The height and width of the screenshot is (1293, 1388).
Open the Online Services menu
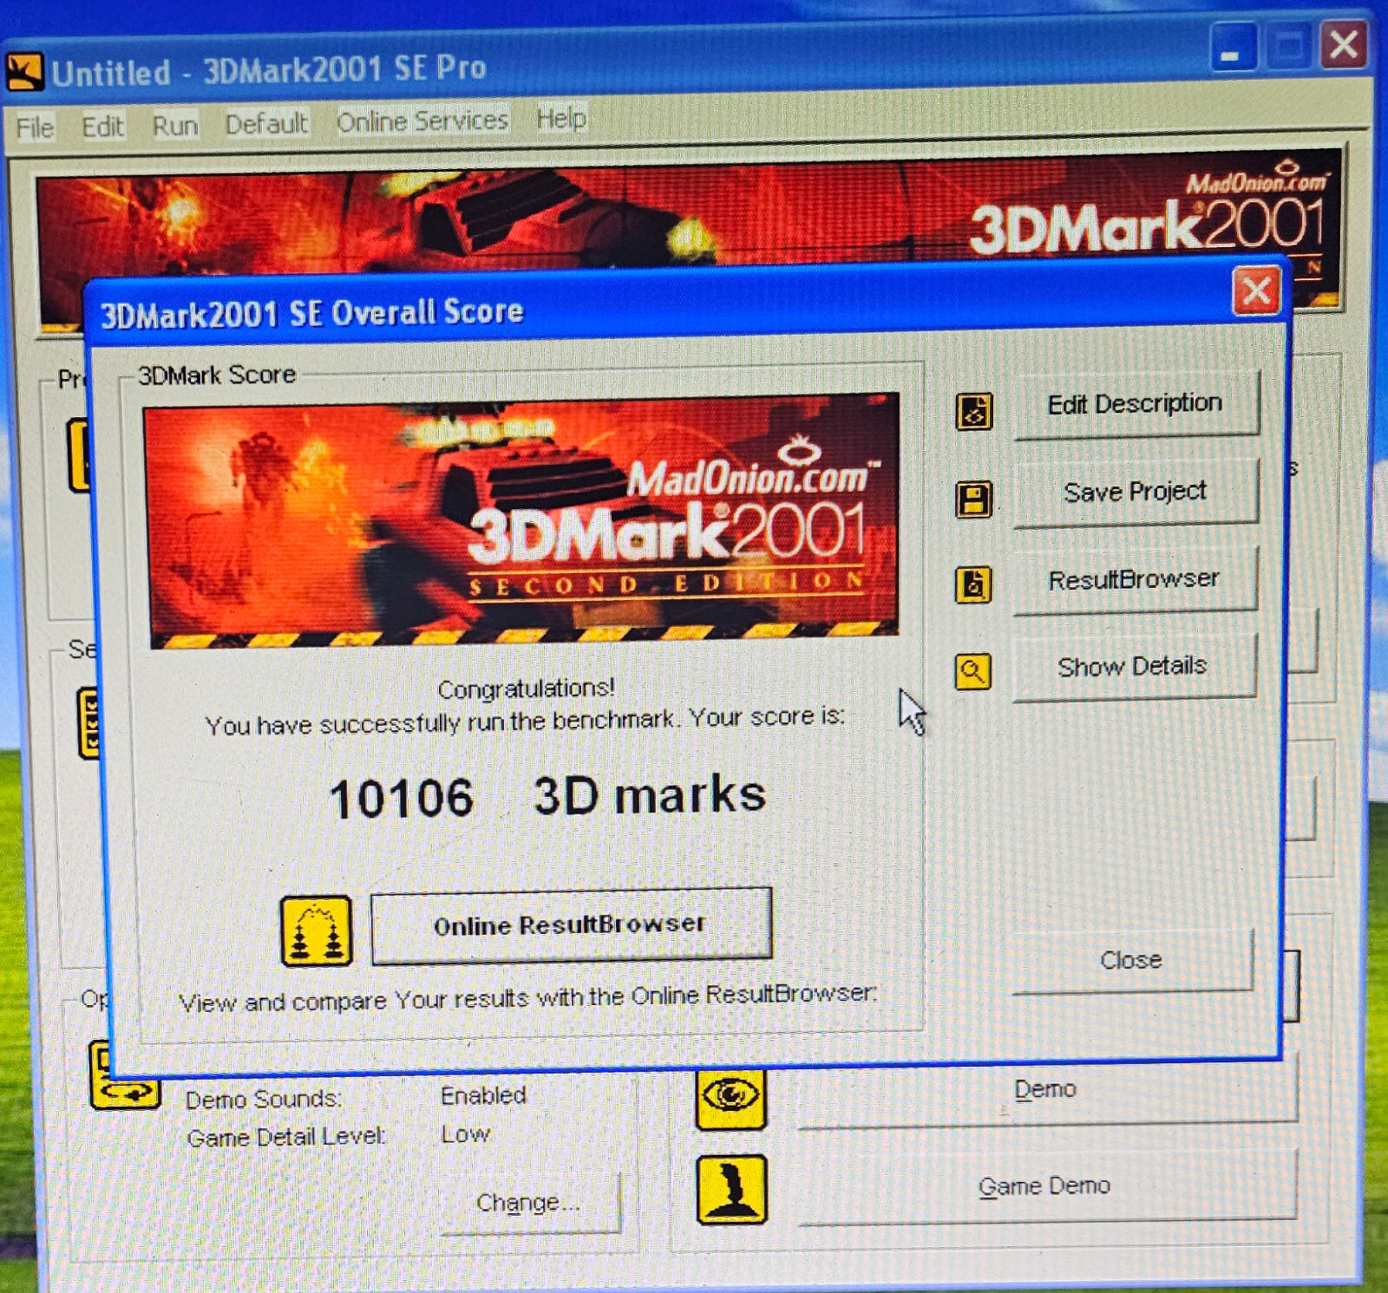click(422, 121)
